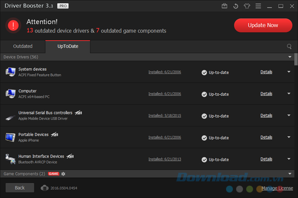The height and width of the screenshot is (198, 298).
Task: Click the Back button
Action: pyautogui.click(x=20, y=188)
